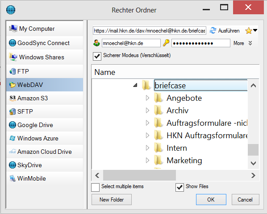
Task: Choose the SFTP connection type
Action: point(45,111)
